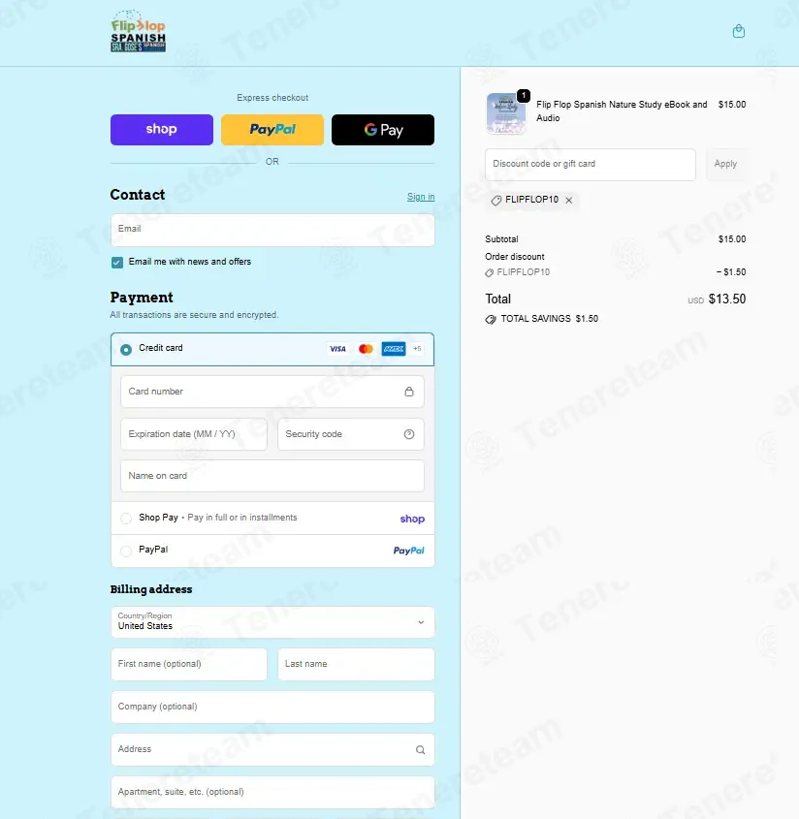Select the Shop Pay radio button
The height and width of the screenshot is (819, 799).
pos(126,519)
